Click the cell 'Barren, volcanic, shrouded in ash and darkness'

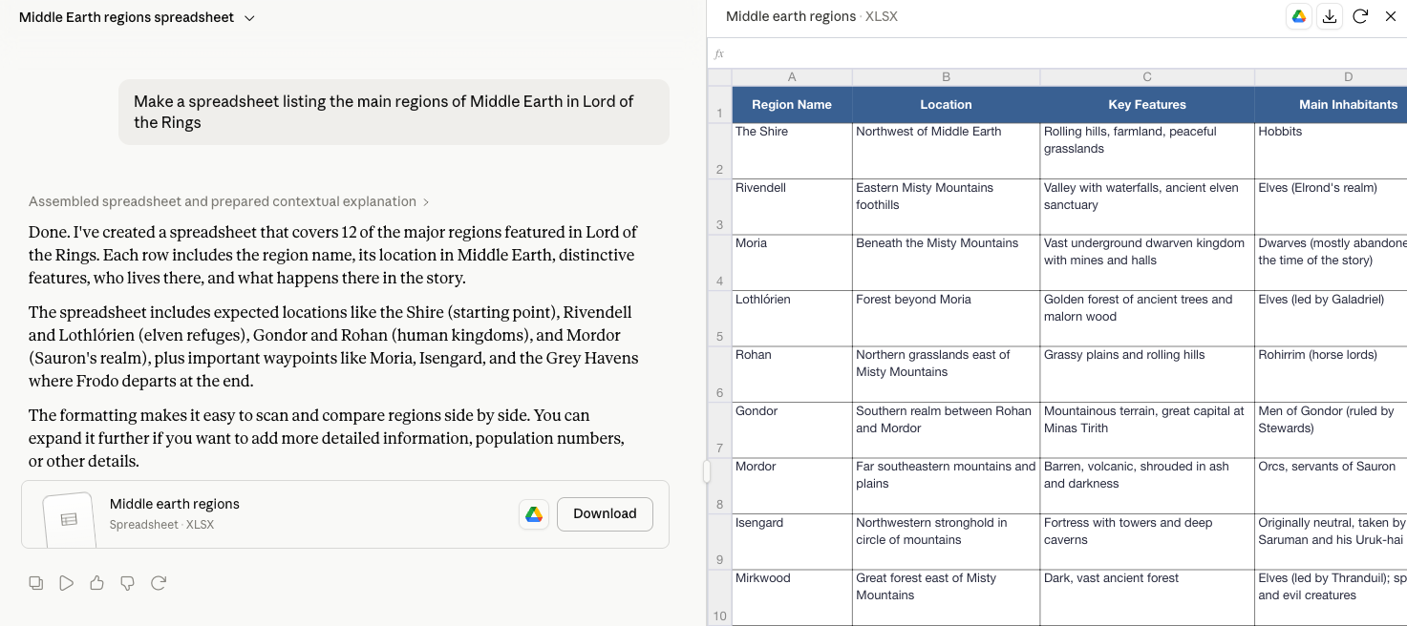[x=1147, y=486]
